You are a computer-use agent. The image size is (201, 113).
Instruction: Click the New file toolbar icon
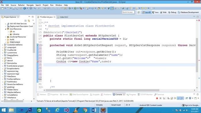pos(3,8)
